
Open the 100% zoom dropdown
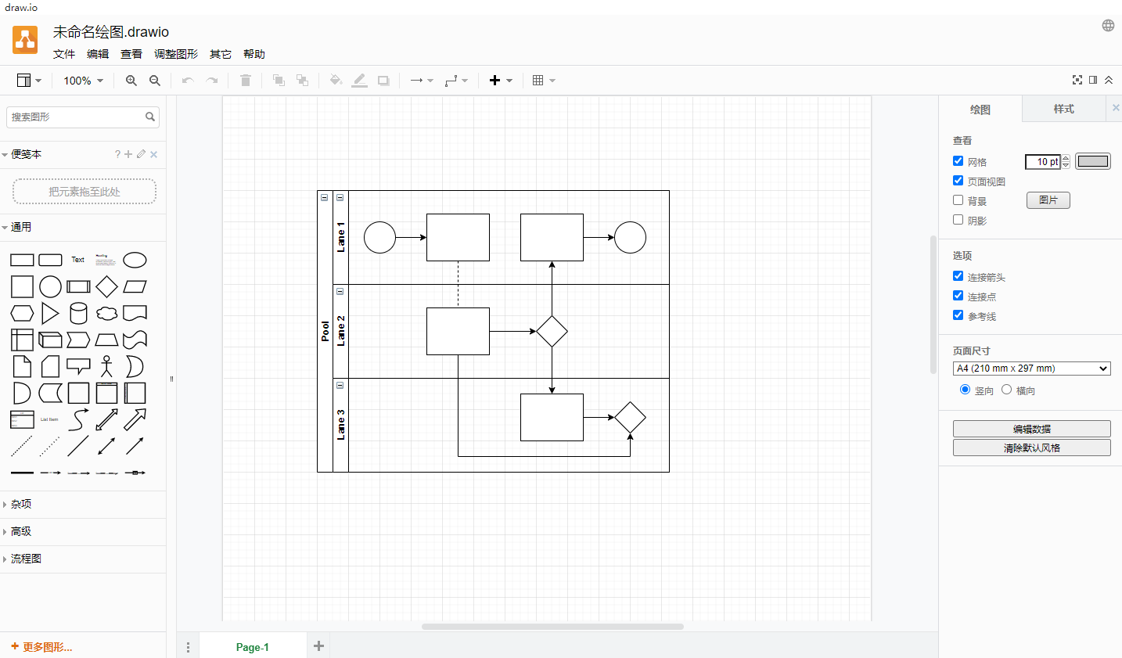(83, 81)
